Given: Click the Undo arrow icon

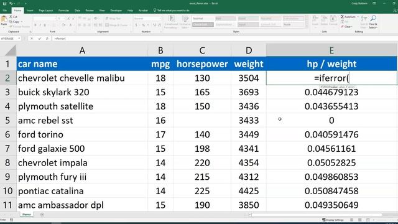Looking at the screenshot, I should coord(11,4).
